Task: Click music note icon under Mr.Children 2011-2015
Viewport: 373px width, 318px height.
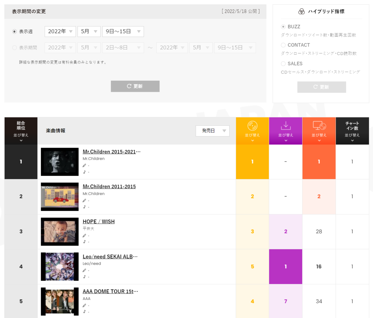Action: click(x=84, y=207)
